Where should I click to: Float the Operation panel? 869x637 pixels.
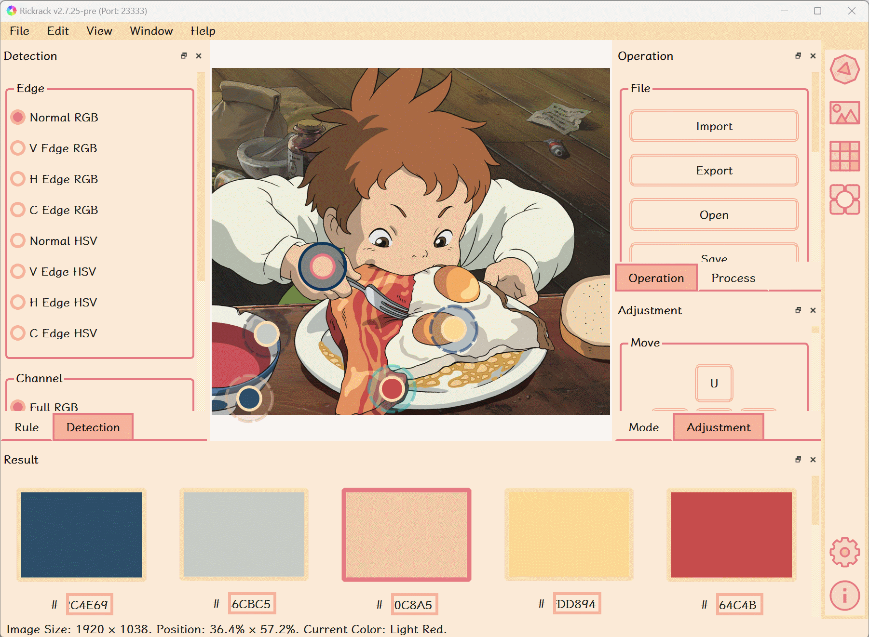[x=798, y=56]
